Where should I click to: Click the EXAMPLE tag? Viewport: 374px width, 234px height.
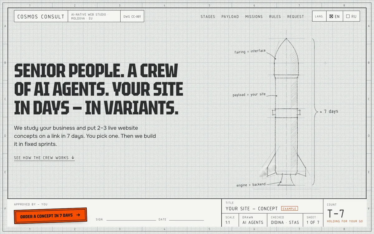point(290,208)
